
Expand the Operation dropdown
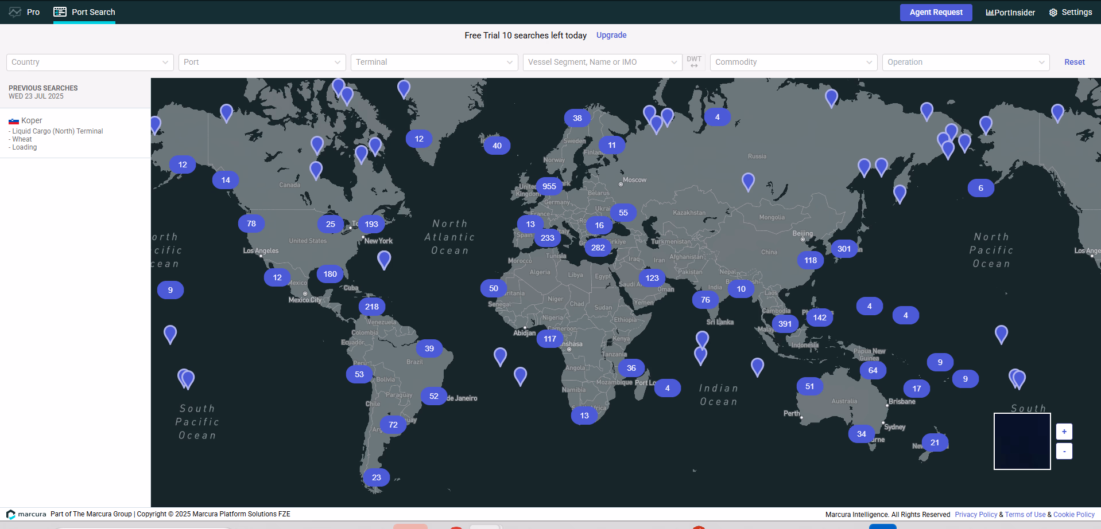[966, 62]
